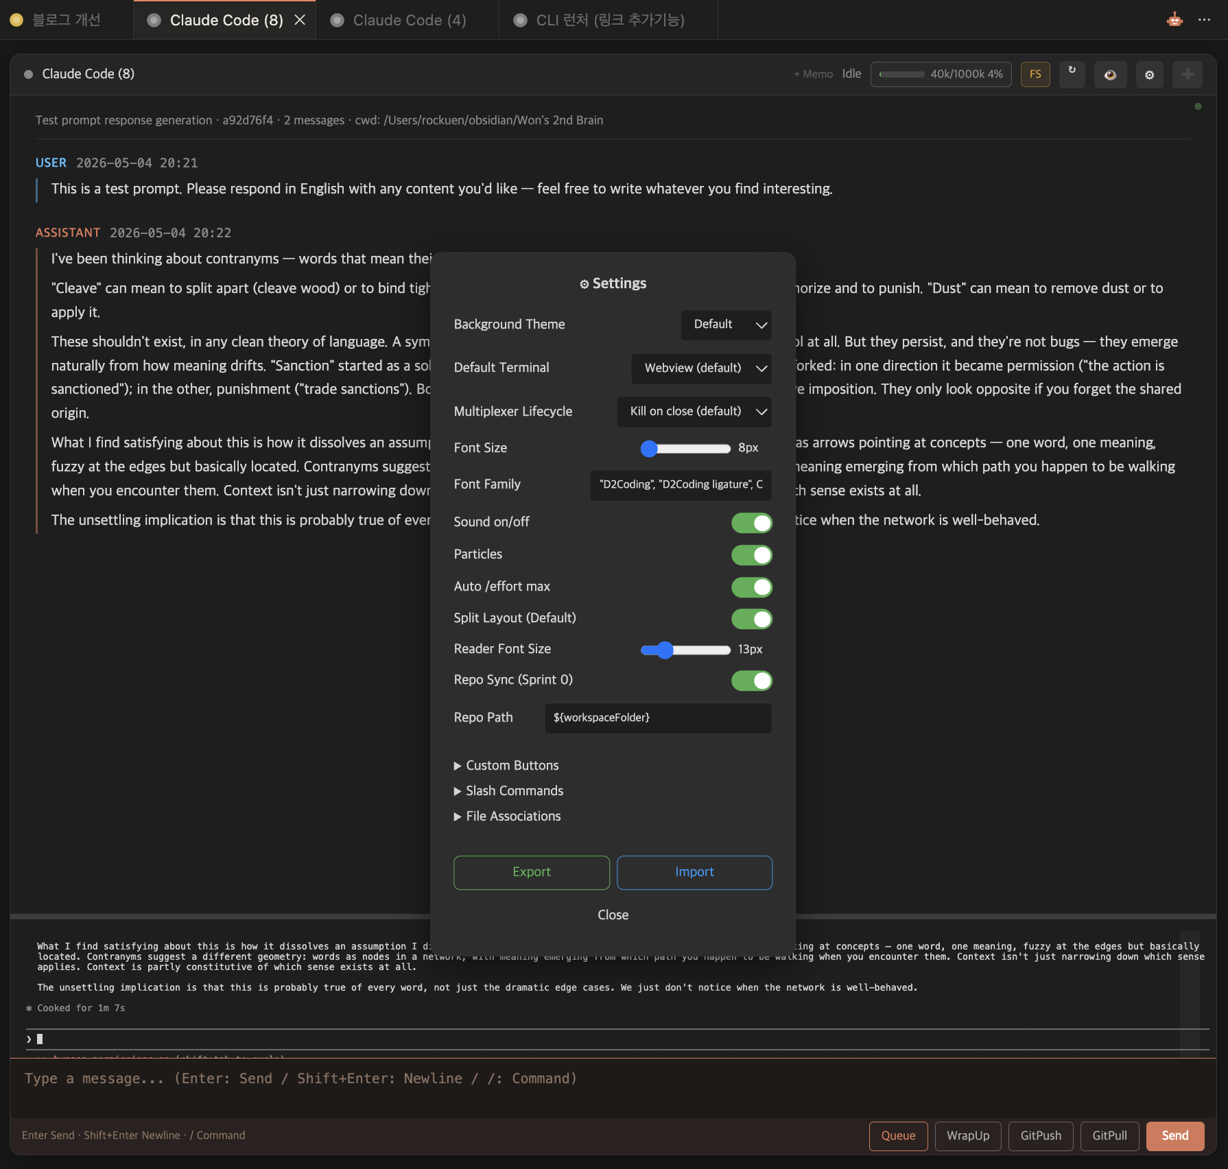
Task: Click the Import settings button
Action: point(694,873)
